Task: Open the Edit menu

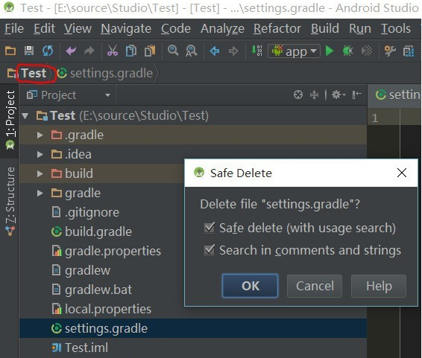Action: tap(45, 28)
